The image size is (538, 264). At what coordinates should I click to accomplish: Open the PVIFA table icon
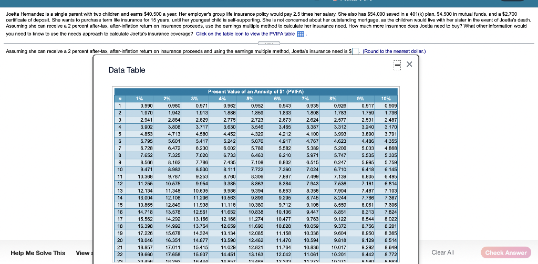click(300, 34)
